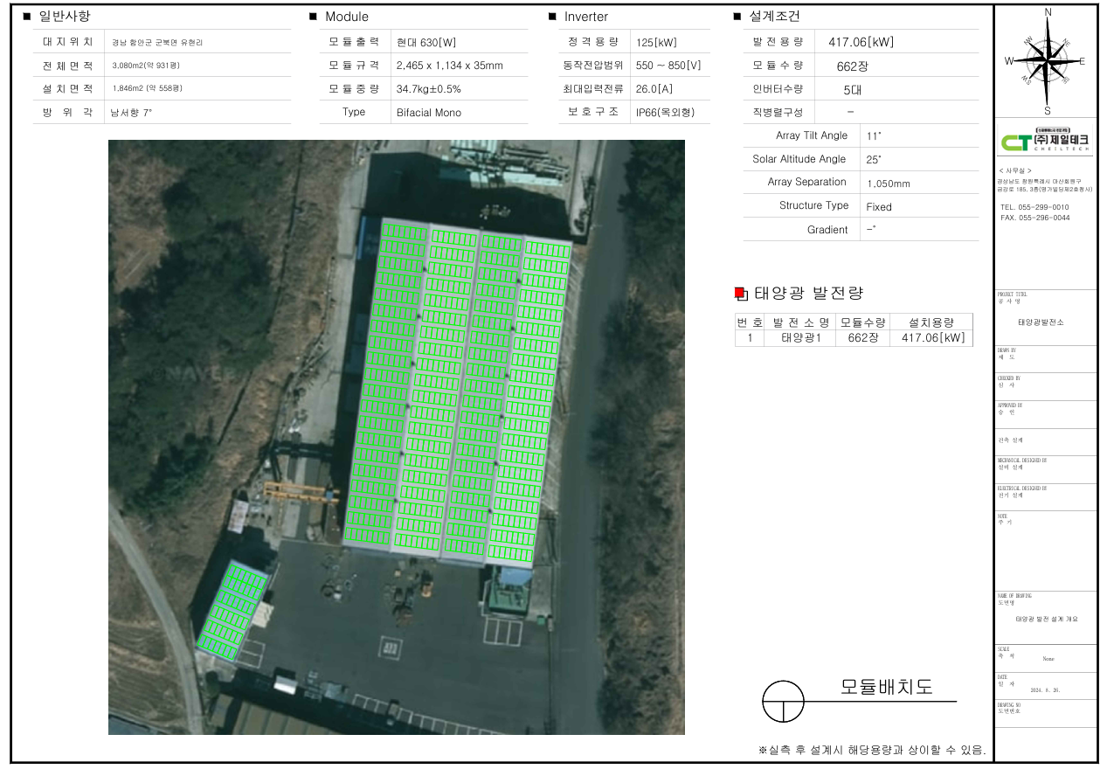Click the 설치용량 column header
The height and width of the screenshot is (769, 1107).
pyautogui.click(x=931, y=322)
